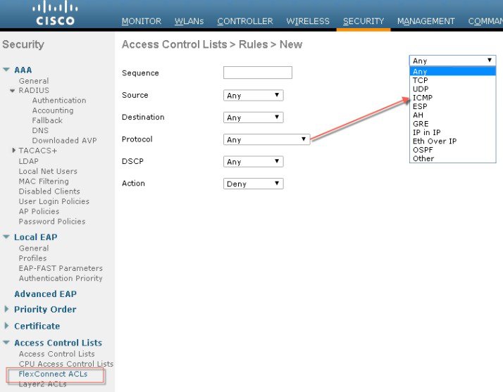
Task: Open the MONITOR menu
Action: pyautogui.click(x=142, y=21)
